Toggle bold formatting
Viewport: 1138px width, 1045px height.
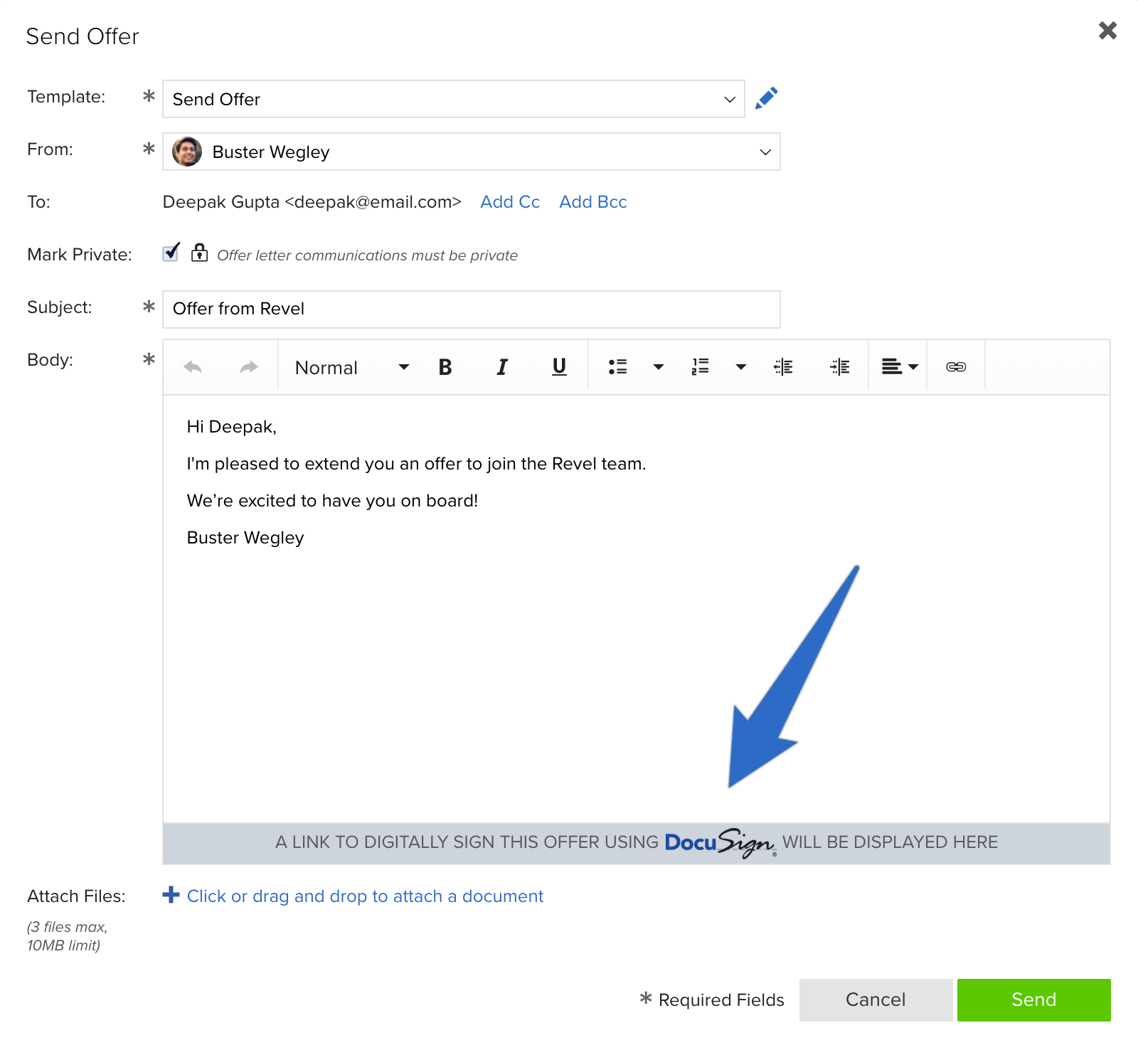tap(445, 367)
